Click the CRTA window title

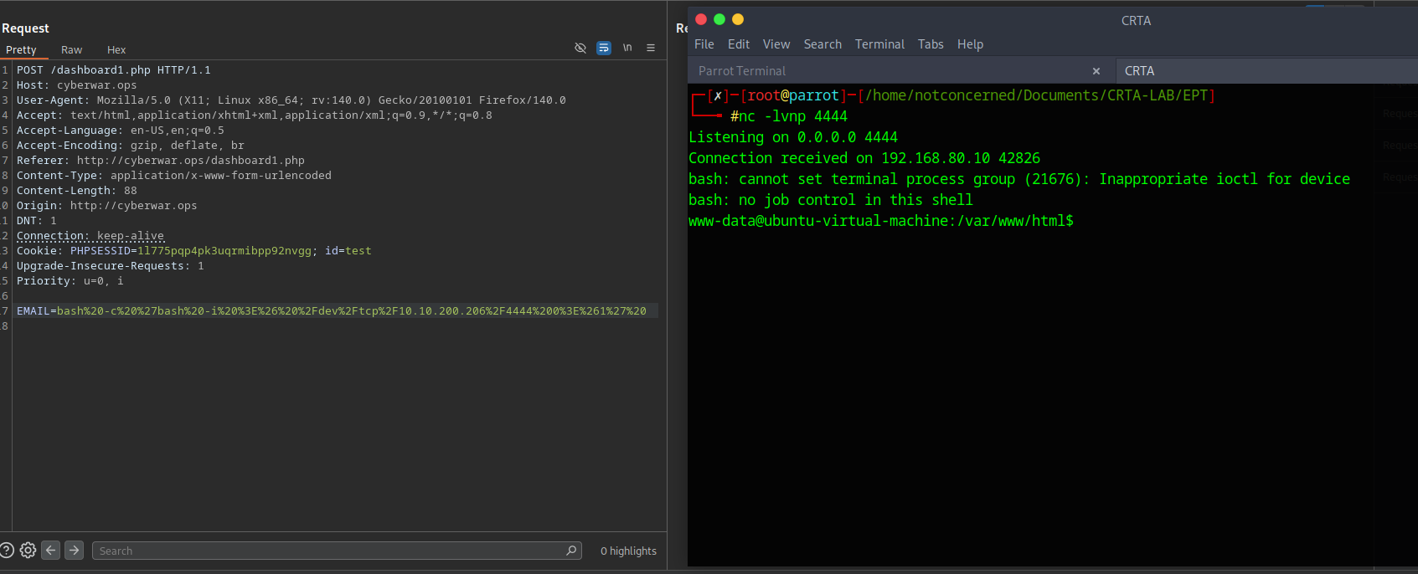1136,21
